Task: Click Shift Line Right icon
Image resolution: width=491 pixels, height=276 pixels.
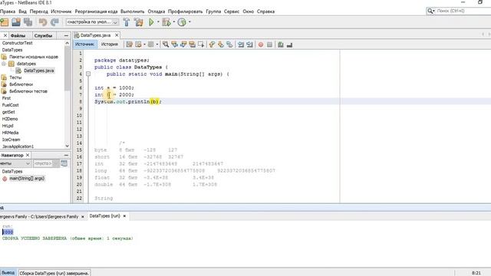Action: (249, 44)
